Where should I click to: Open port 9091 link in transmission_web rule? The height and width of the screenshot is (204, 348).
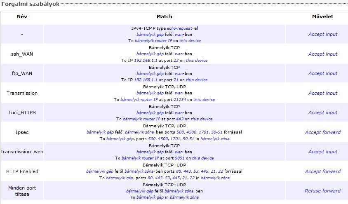click(180, 158)
